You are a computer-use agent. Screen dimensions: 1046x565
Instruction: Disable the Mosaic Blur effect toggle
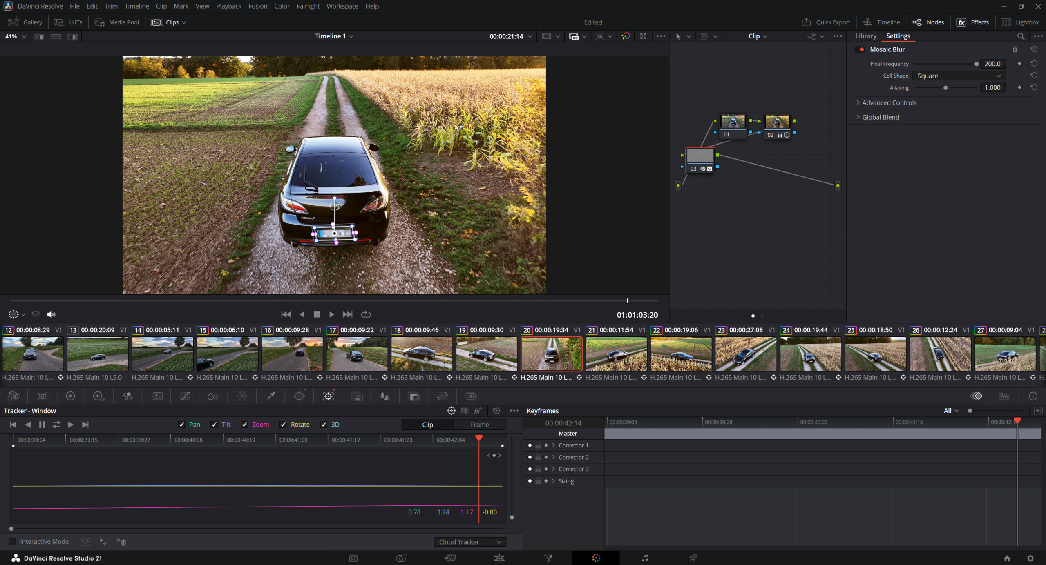pyautogui.click(x=860, y=49)
